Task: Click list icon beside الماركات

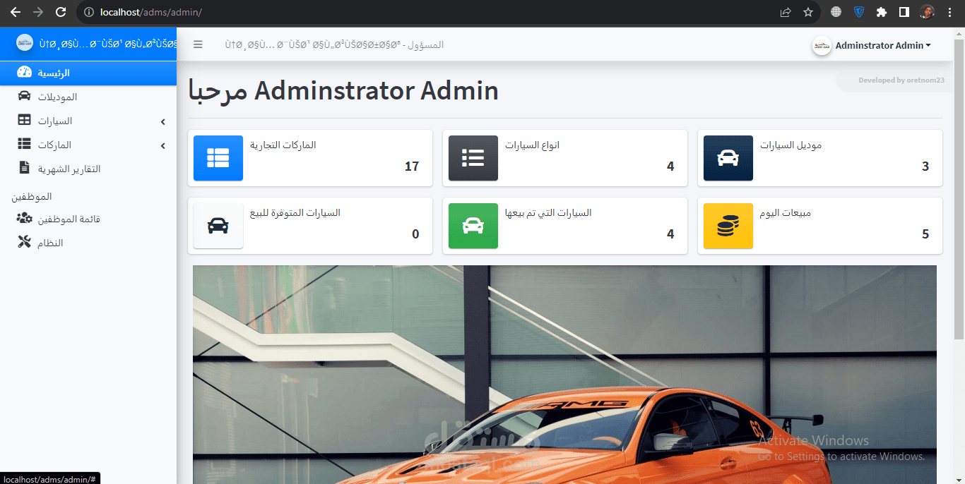Action: (x=25, y=145)
